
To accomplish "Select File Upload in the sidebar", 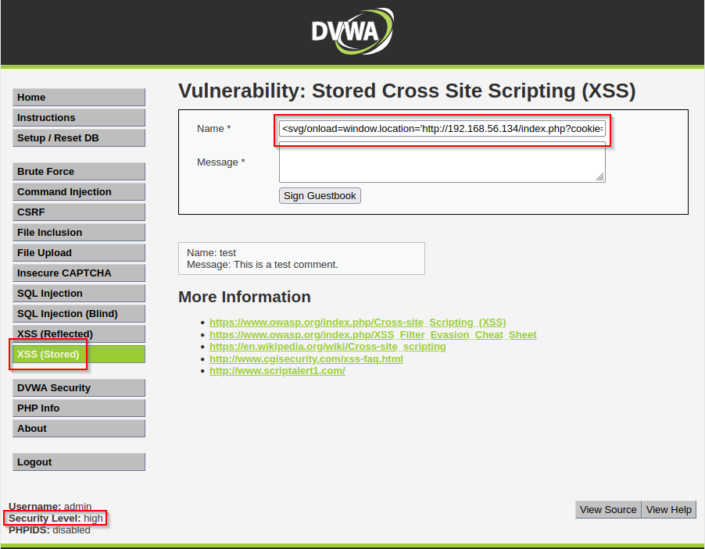I will [79, 252].
